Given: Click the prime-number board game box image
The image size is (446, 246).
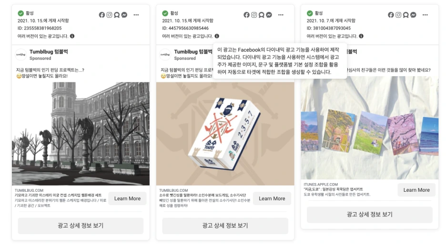Looking at the screenshot, I should pyautogui.click(x=225, y=134).
